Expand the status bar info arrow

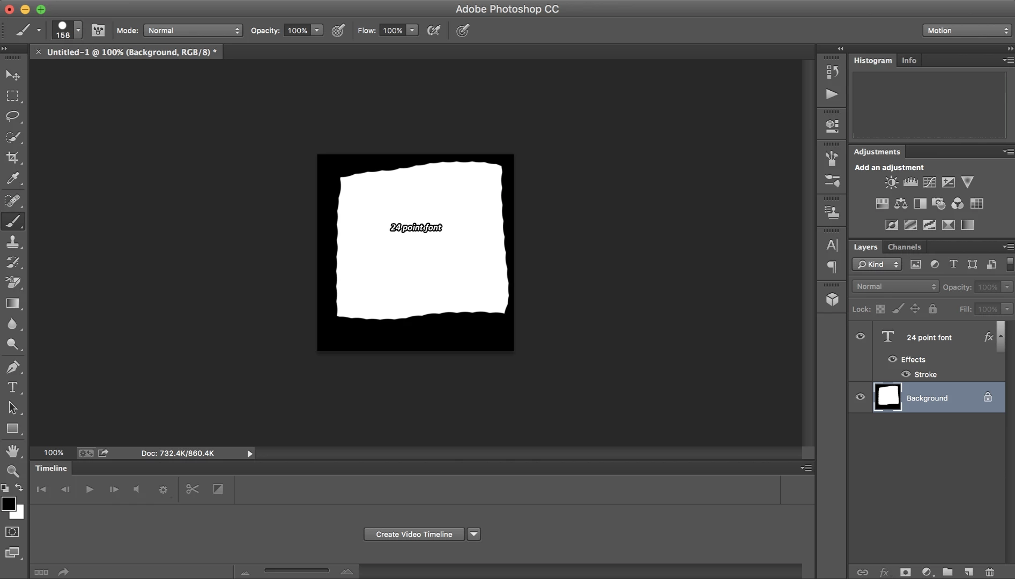click(x=250, y=454)
